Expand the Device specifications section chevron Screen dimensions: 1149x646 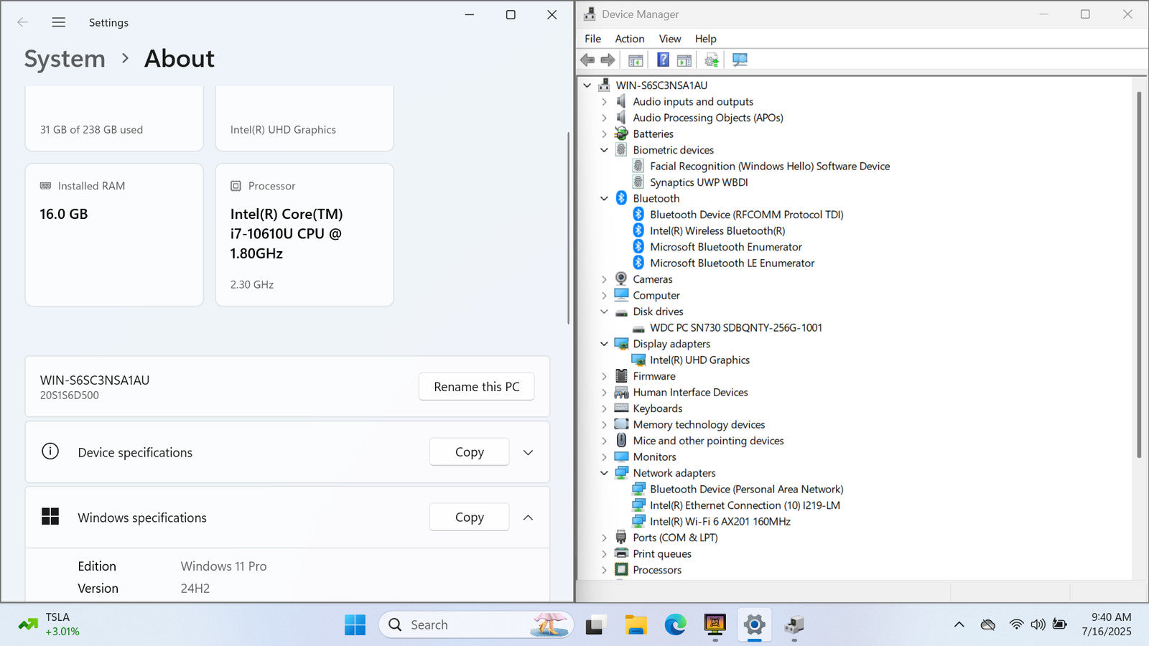point(528,453)
